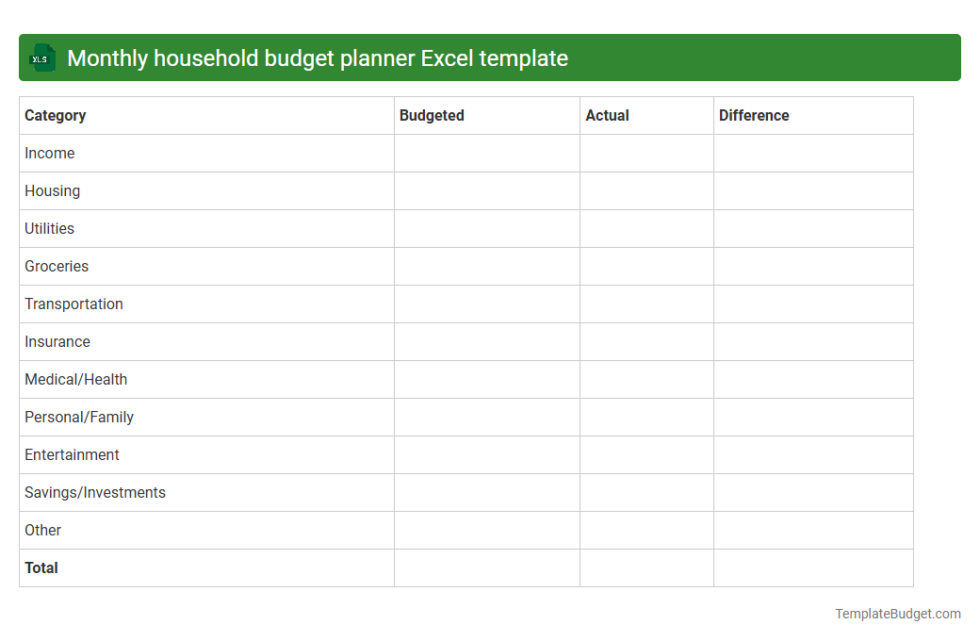
Task: Open the TemplateBudget.com link
Action: coord(897,614)
